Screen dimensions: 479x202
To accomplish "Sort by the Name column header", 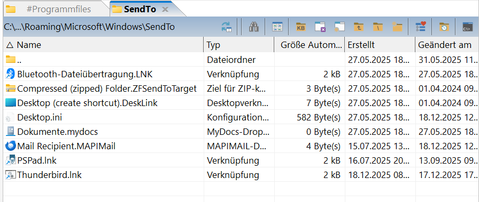I will point(103,45).
